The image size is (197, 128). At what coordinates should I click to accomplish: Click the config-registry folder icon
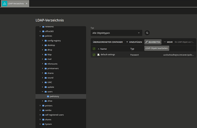pos(46,41)
